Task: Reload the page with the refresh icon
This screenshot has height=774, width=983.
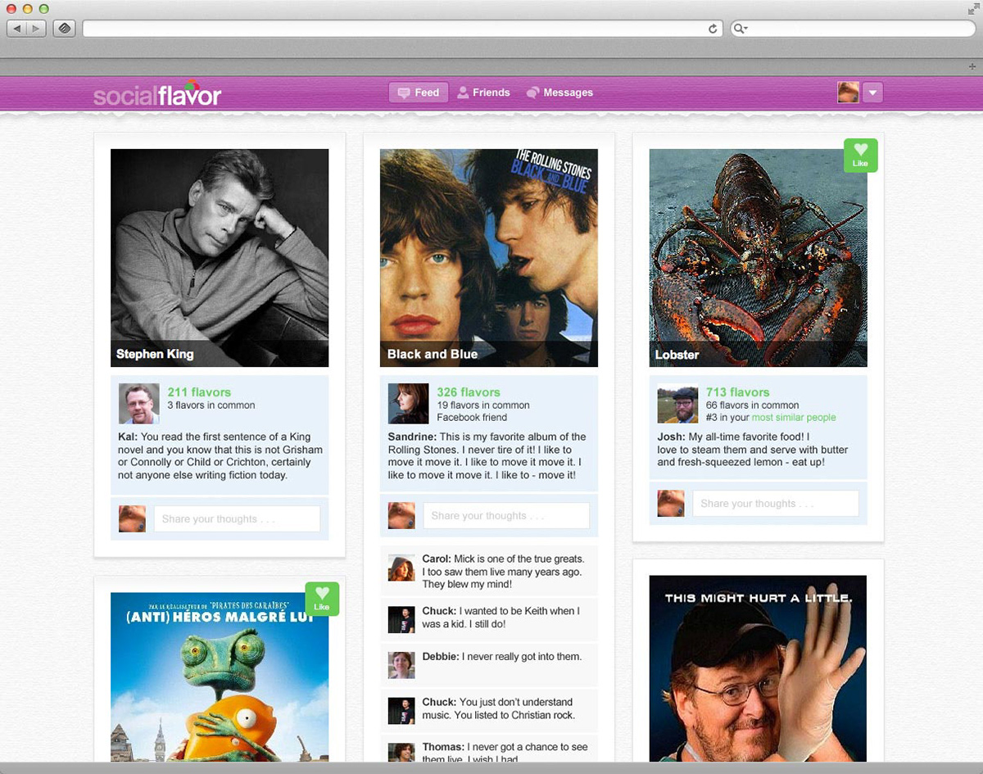Action: tap(713, 29)
